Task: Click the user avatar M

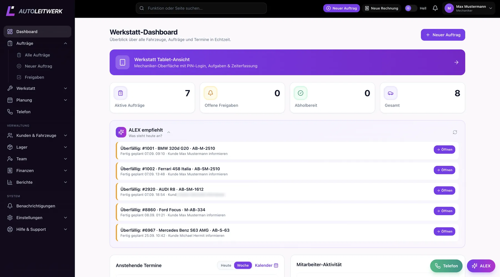Action: click(x=449, y=8)
